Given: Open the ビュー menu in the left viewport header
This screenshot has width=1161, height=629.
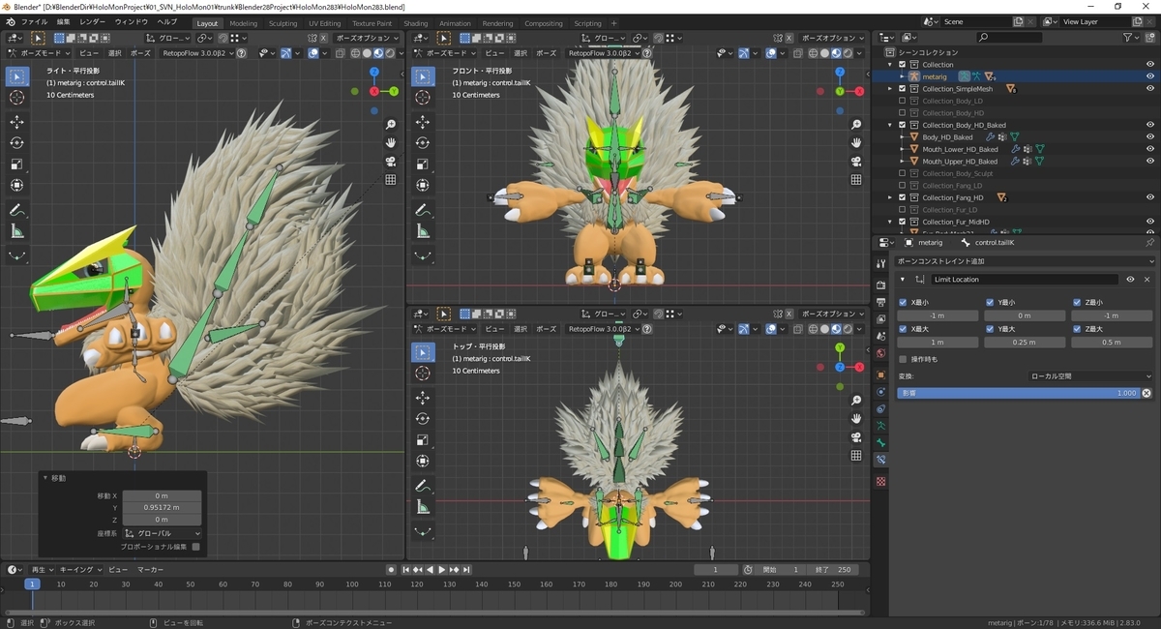Looking at the screenshot, I should [x=88, y=53].
